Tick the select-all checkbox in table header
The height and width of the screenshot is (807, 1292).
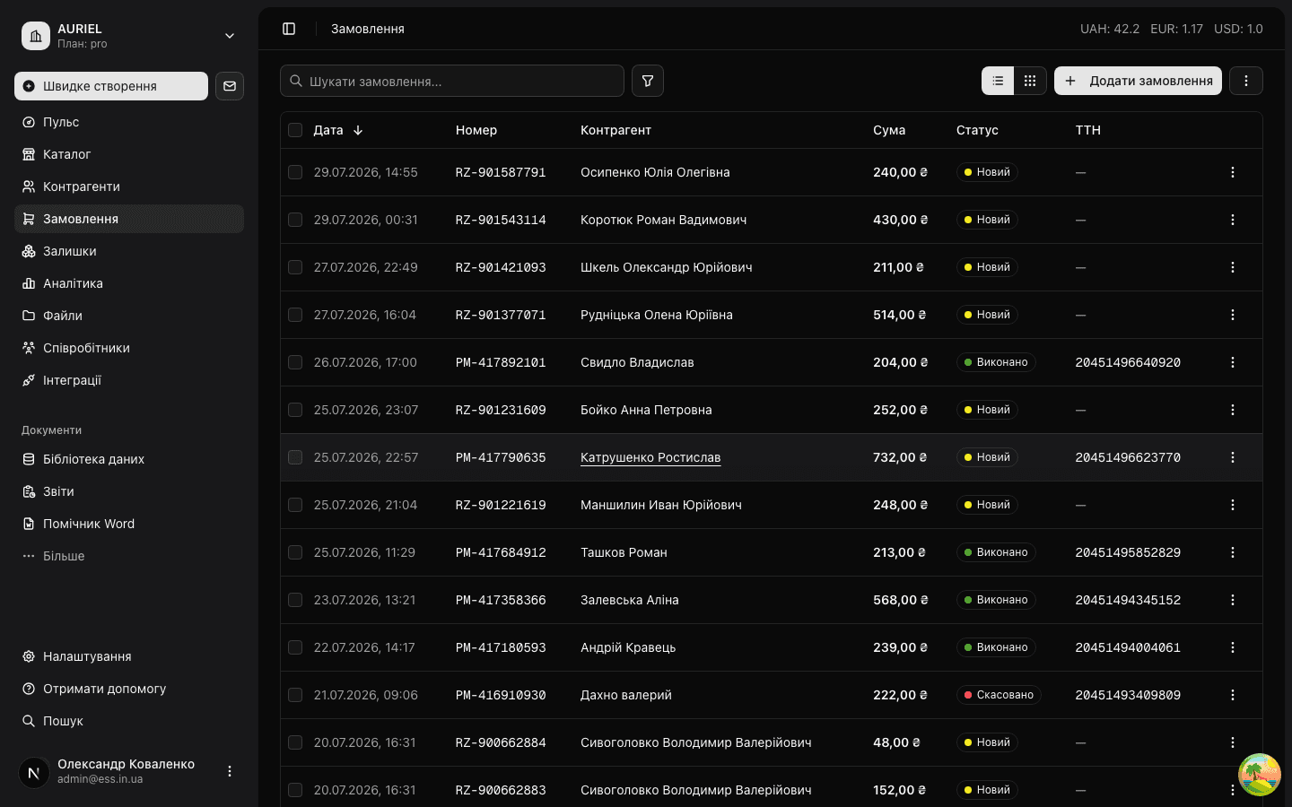(295, 130)
